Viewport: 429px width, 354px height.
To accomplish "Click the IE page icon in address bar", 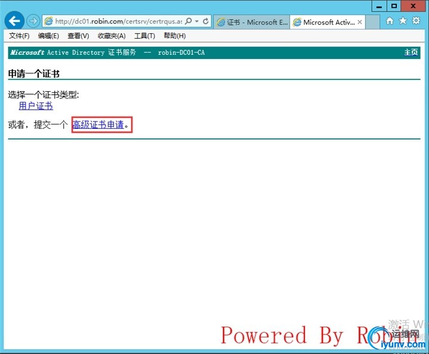I will pyautogui.click(x=48, y=21).
